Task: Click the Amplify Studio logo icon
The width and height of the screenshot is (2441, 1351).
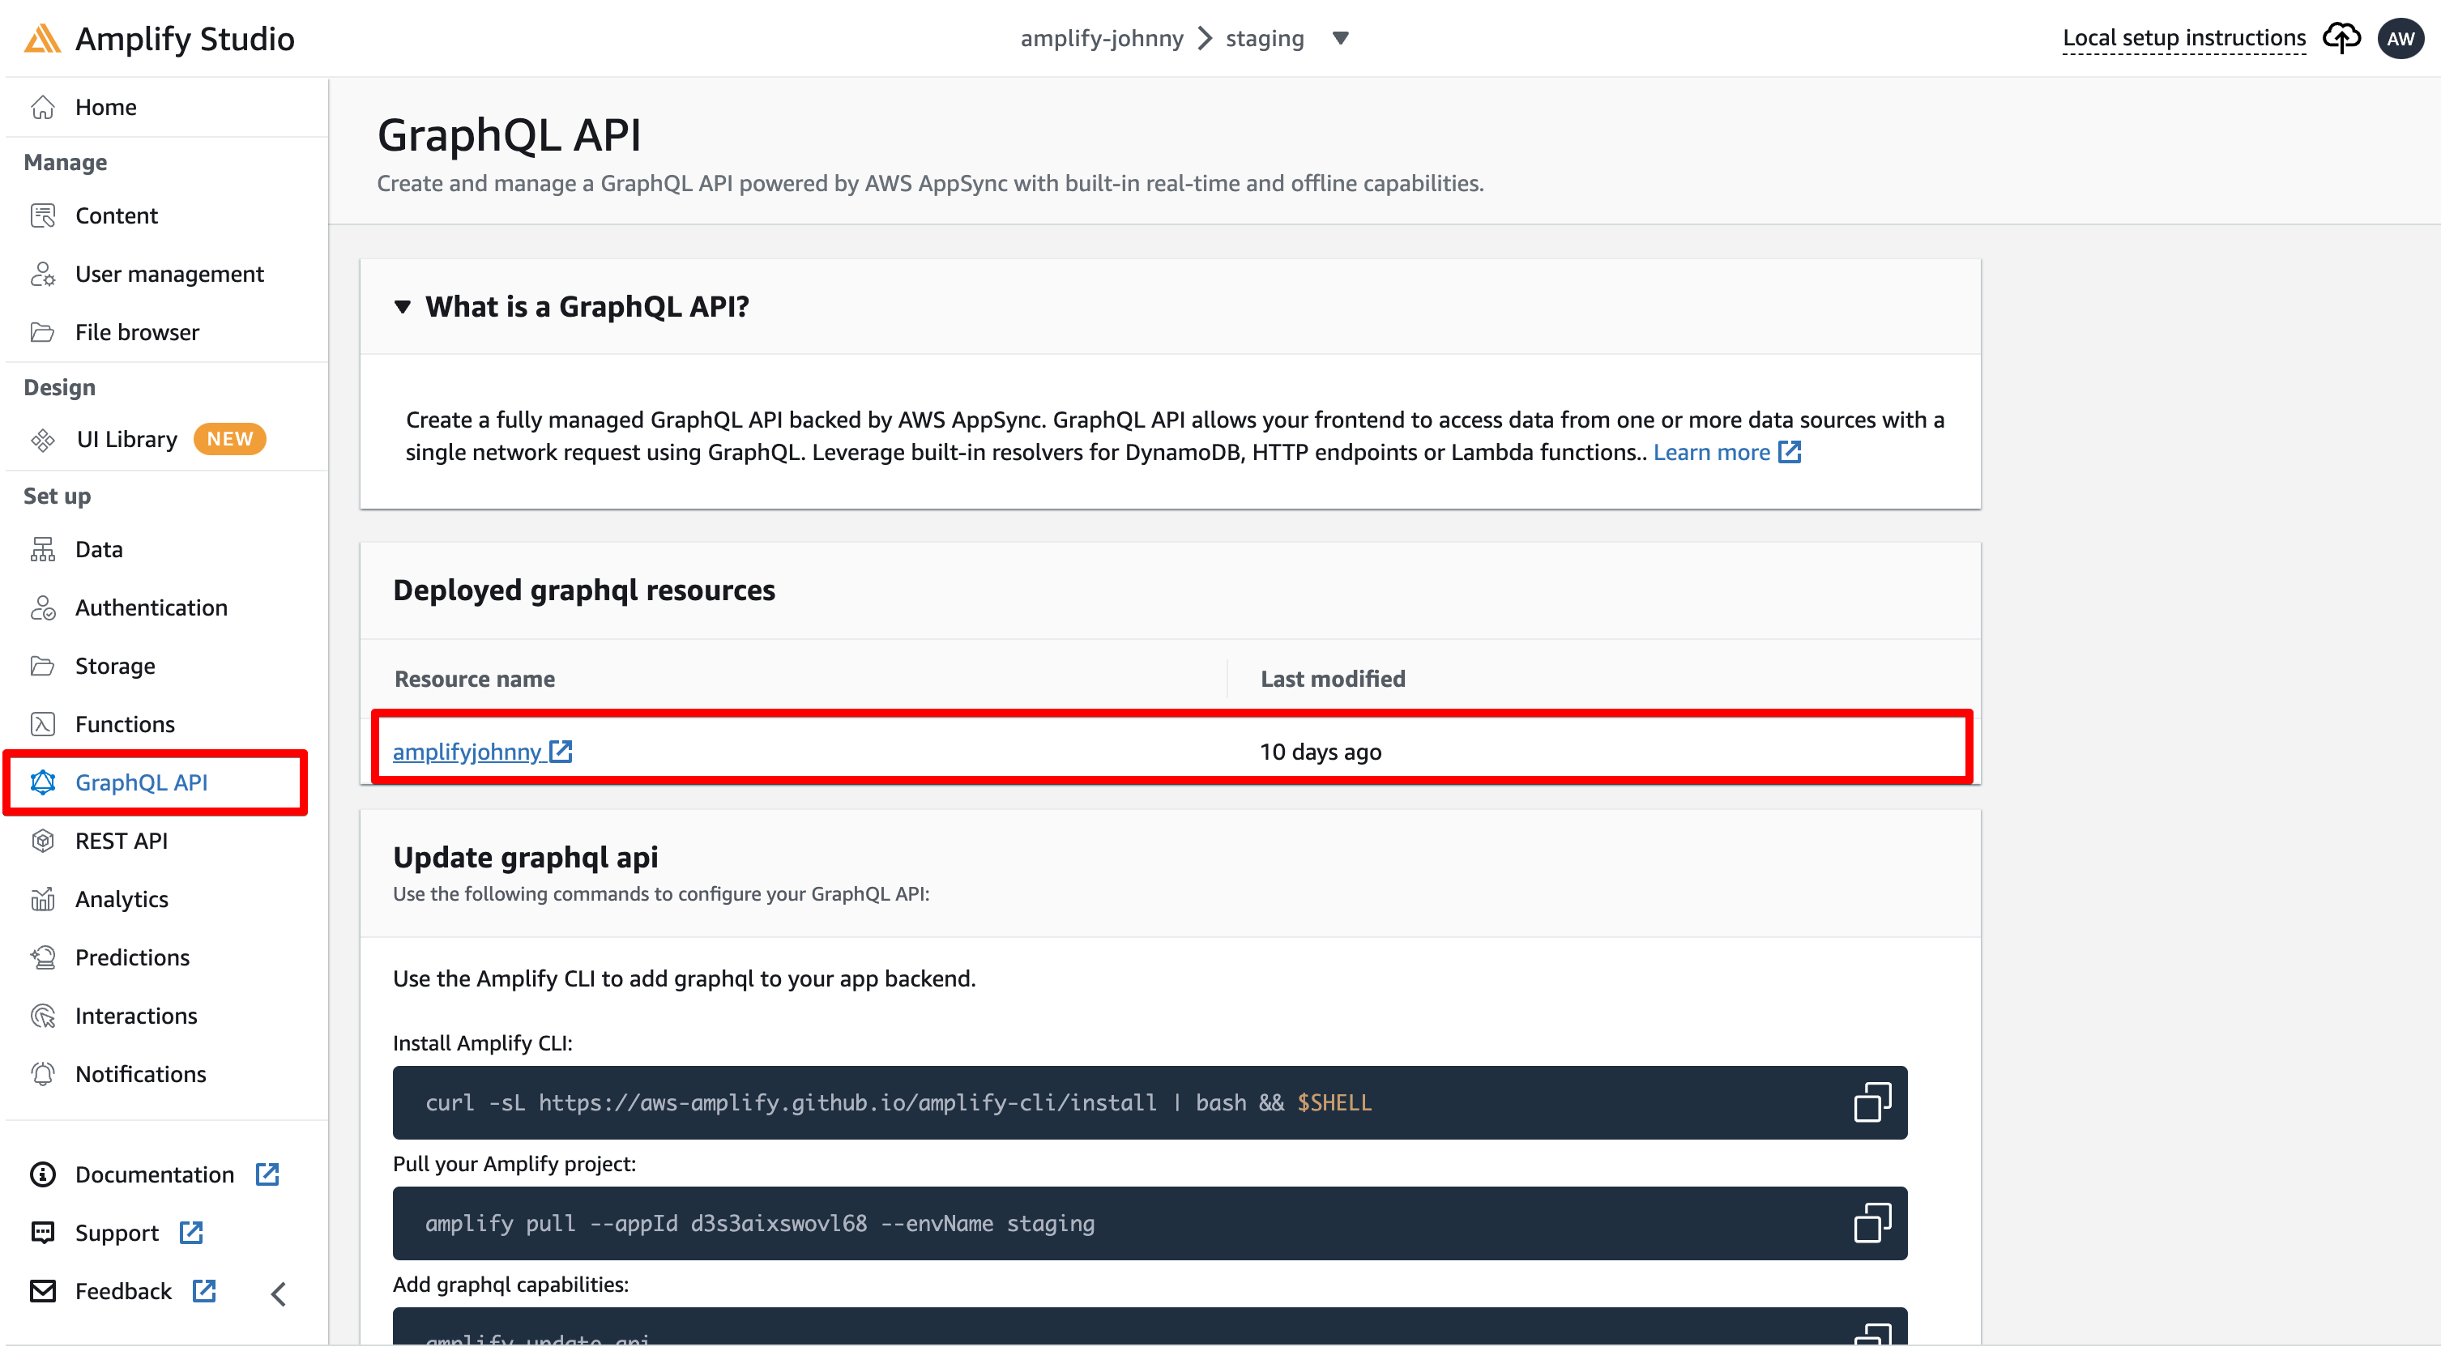Action: pos(43,39)
